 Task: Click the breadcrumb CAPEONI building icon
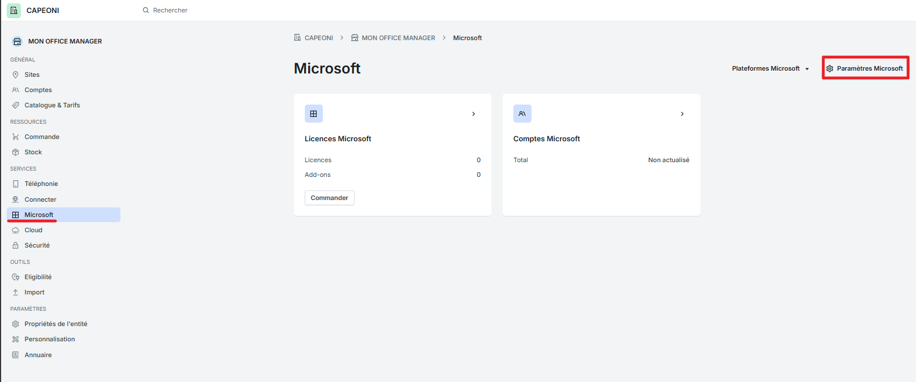click(297, 38)
